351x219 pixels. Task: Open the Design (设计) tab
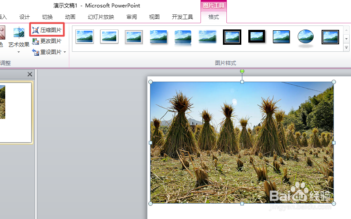[x=25, y=17]
